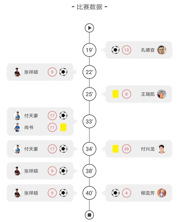Select the 25' timeline marker
This screenshot has height=222, width=179.
89,94
